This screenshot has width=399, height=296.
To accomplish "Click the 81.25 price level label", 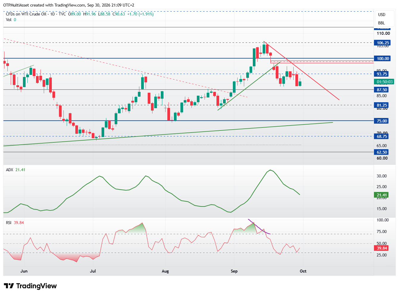I will click(x=382, y=105).
